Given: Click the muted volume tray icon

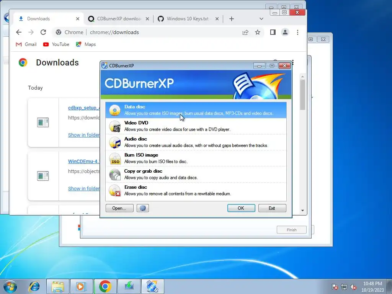Looking at the screenshot, I should click(x=353, y=287).
